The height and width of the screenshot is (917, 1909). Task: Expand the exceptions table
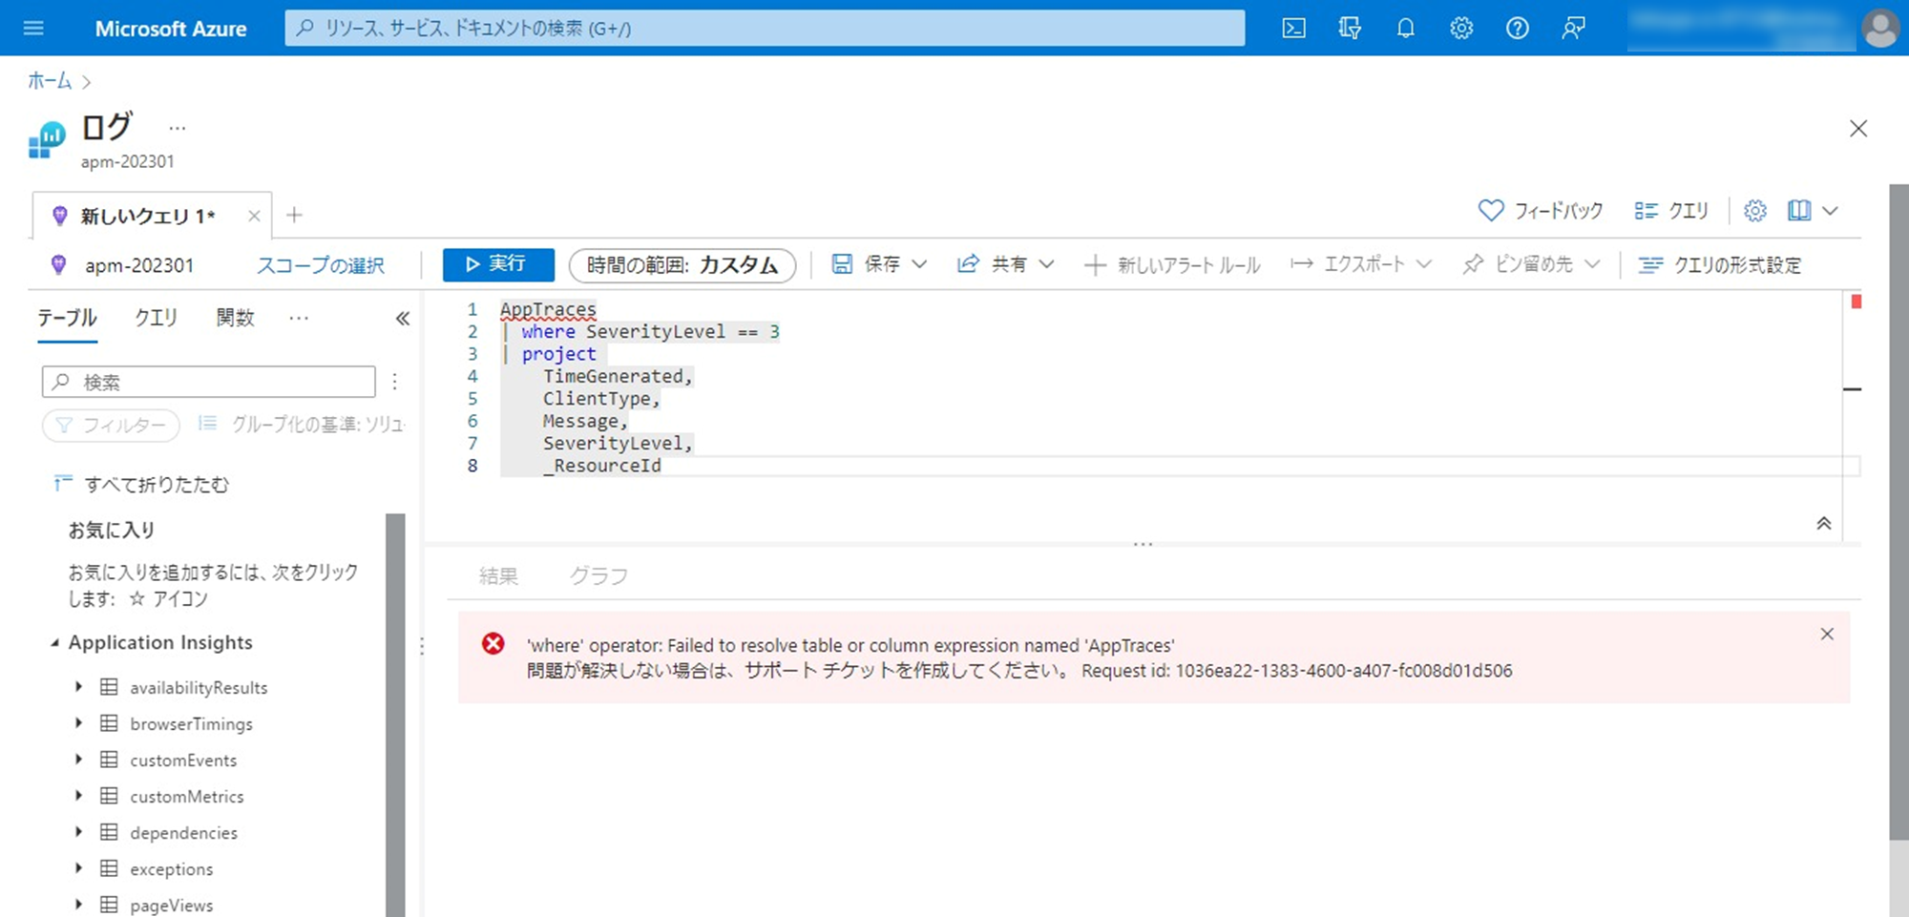pyautogui.click(x=78, y=867)
